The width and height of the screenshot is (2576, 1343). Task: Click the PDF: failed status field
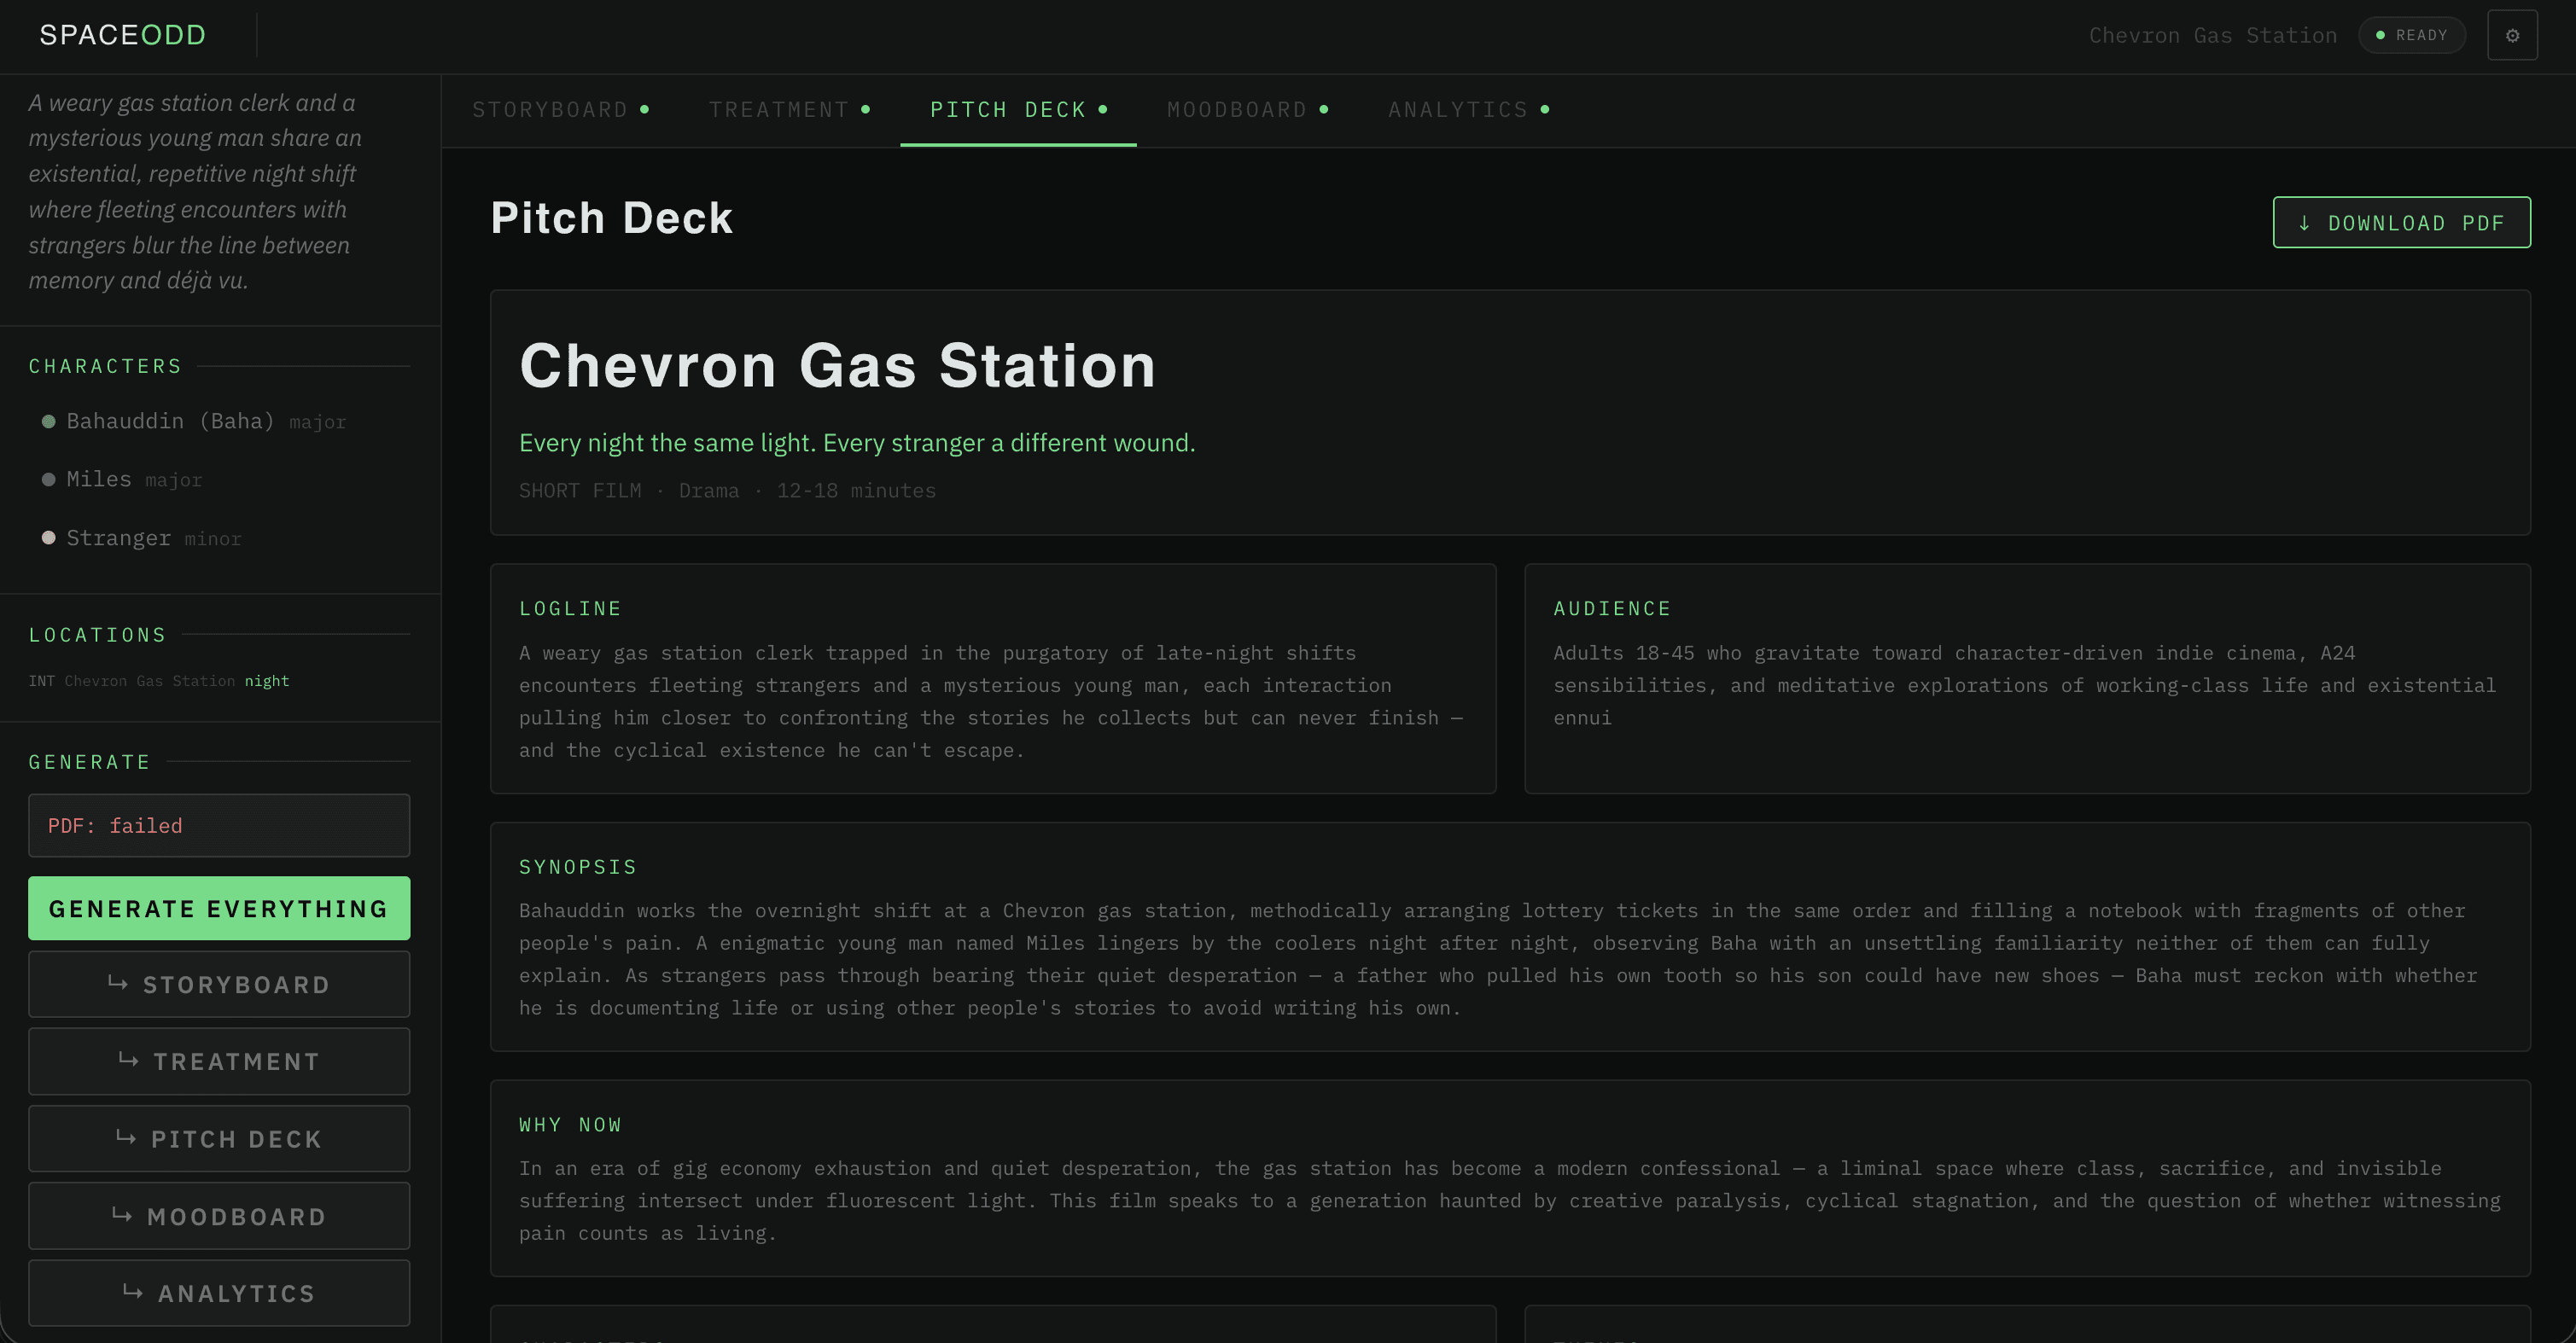(x=219, y=825)
